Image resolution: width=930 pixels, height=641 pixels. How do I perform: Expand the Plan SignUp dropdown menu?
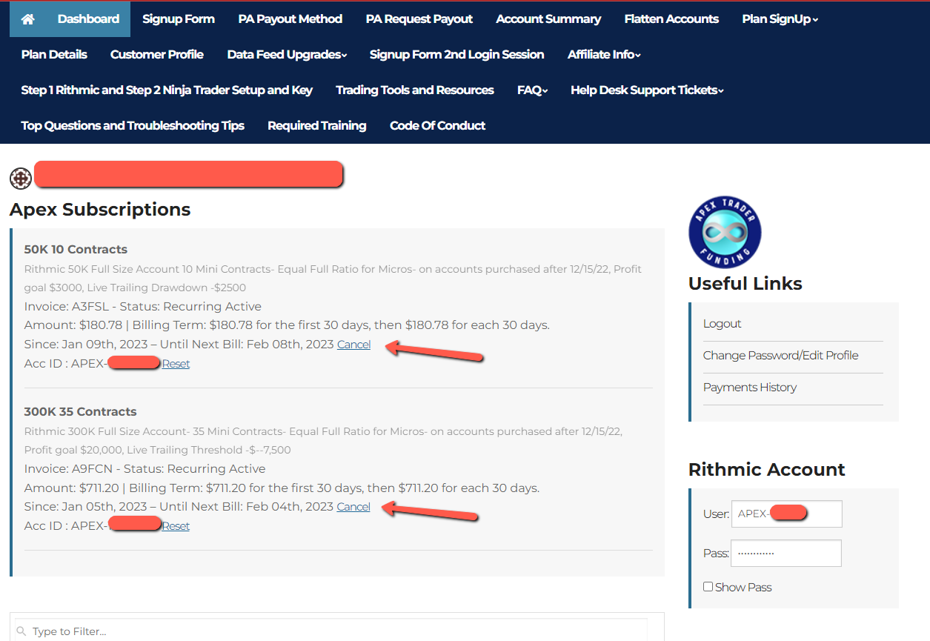point(780,19)
